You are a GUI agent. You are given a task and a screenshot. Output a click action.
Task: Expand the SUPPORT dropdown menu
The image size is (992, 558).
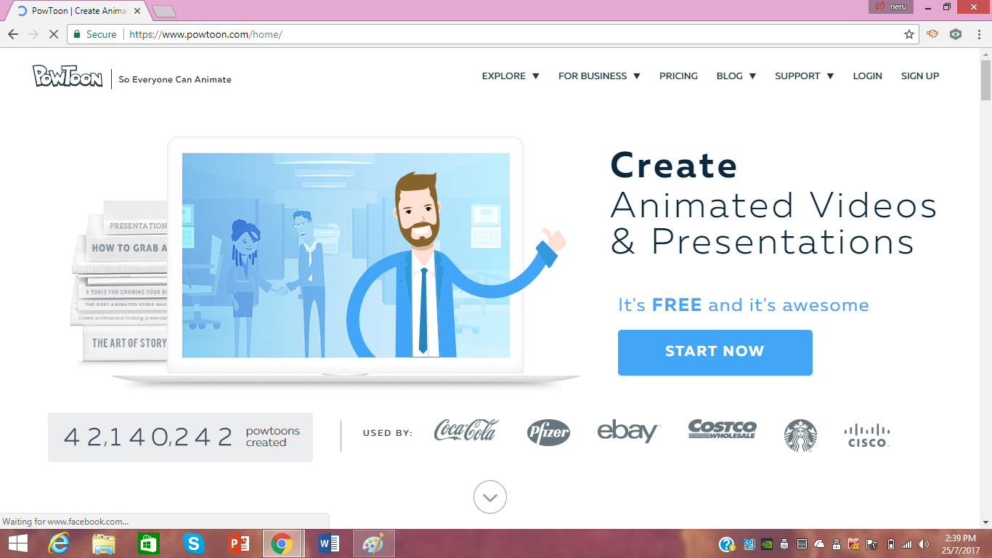[x=804, y=76]
